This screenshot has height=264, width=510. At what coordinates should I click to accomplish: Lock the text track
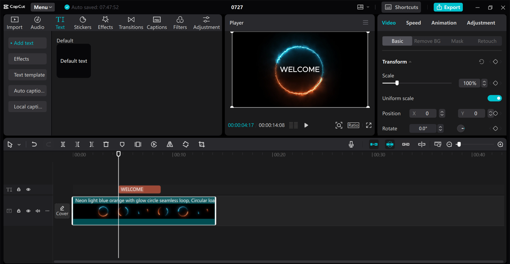[x=19, y=190]
